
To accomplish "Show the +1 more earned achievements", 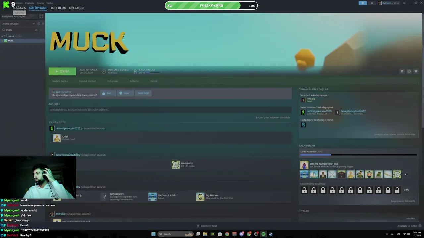I will [x=406, y=174].
